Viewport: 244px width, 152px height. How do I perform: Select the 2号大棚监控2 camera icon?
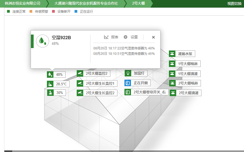tap(80, 73)
